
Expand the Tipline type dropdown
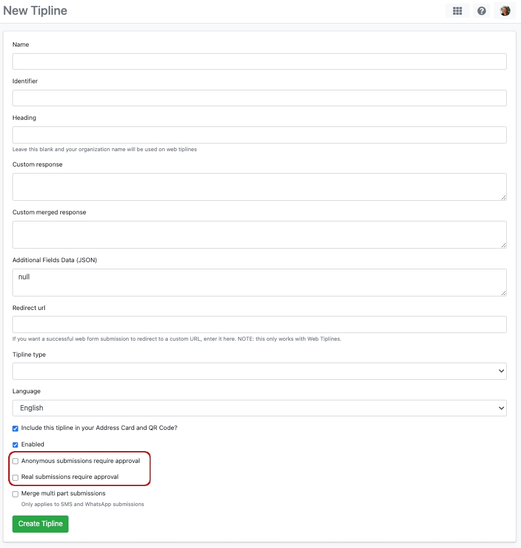(x=259, y=371)
